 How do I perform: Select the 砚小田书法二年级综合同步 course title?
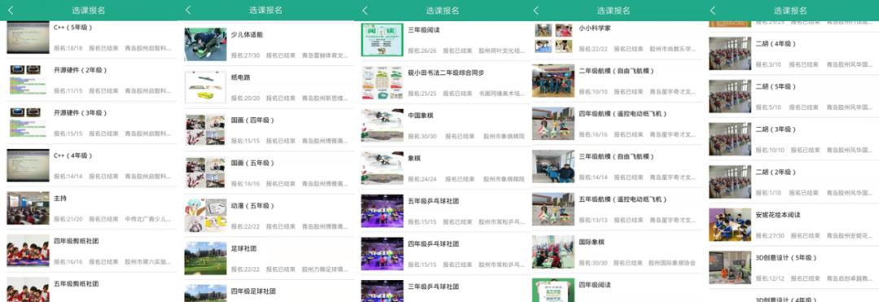click(446, 72)
